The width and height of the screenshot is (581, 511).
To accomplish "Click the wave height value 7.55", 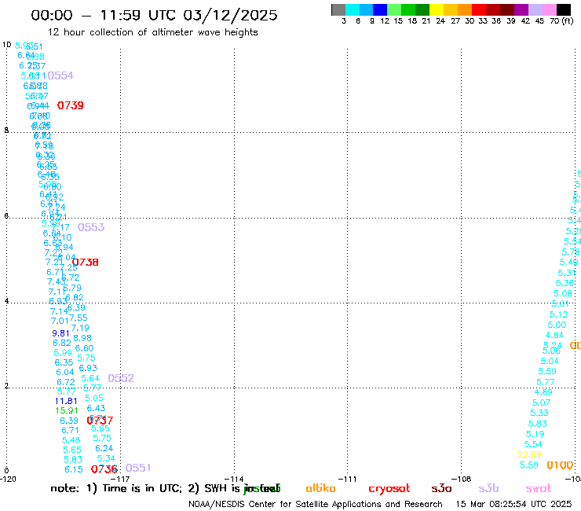I will click(x=79, y=318).
